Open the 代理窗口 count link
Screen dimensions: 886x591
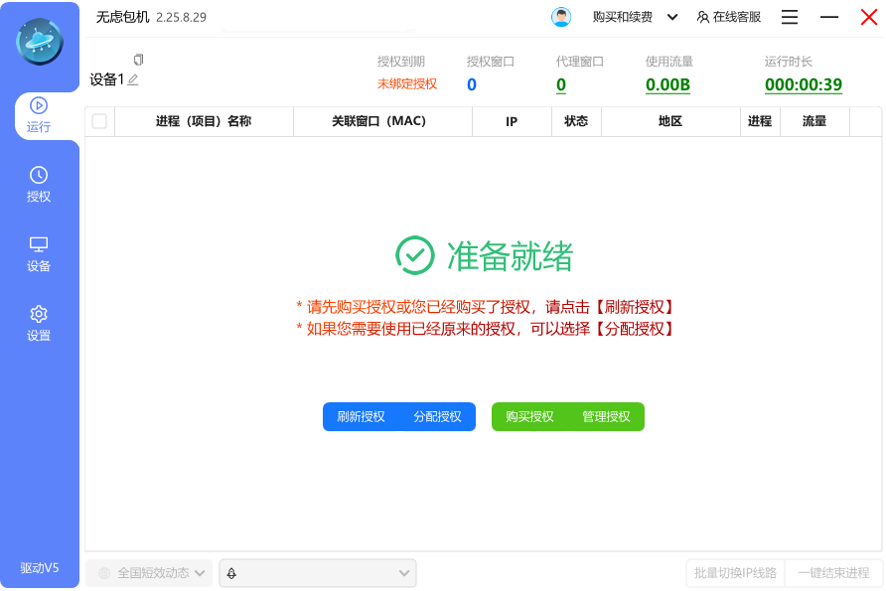pyautogui.click(x=561, y=84)
